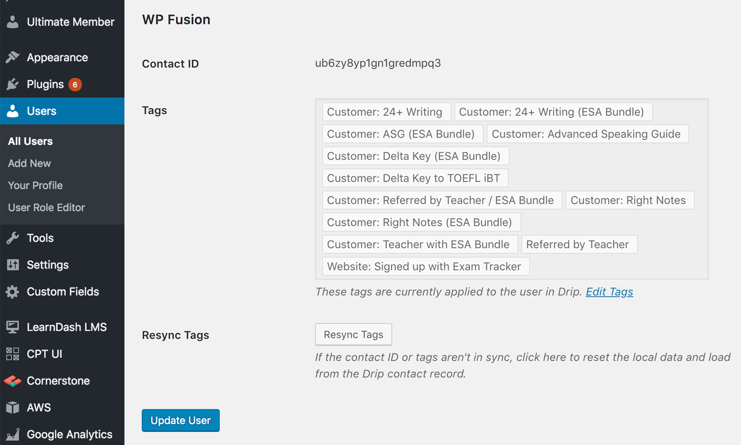741x445 pixels.
Task: Click the Custom Fields gear icon
Action: pos(13,292)
